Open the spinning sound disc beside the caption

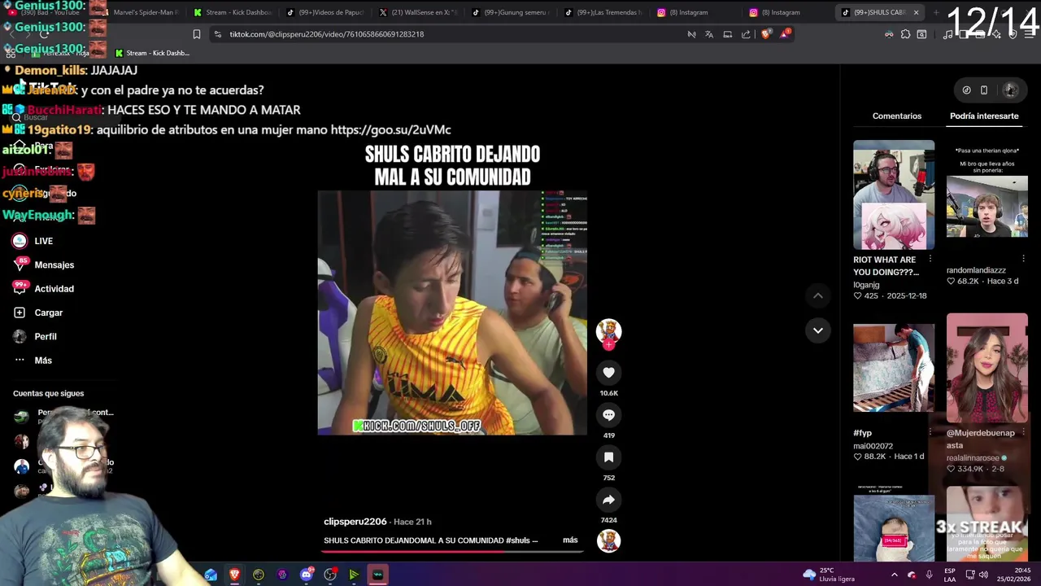(608, 540)
